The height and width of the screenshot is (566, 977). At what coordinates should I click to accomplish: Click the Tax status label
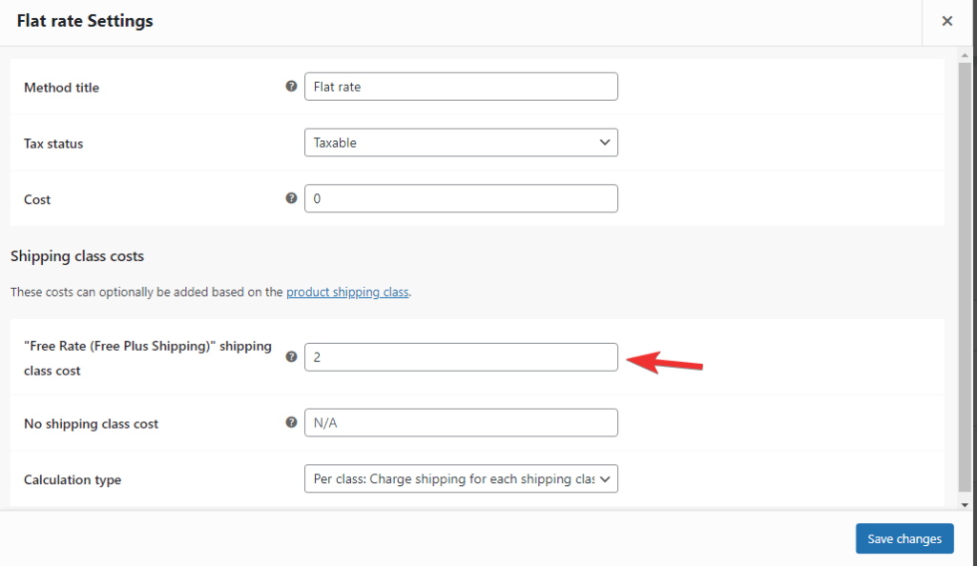pos(53,144)
